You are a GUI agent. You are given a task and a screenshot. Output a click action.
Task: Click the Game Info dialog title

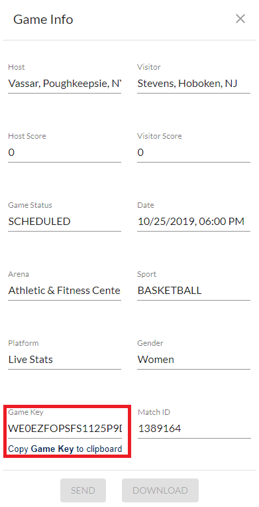(x=43, y=20)
